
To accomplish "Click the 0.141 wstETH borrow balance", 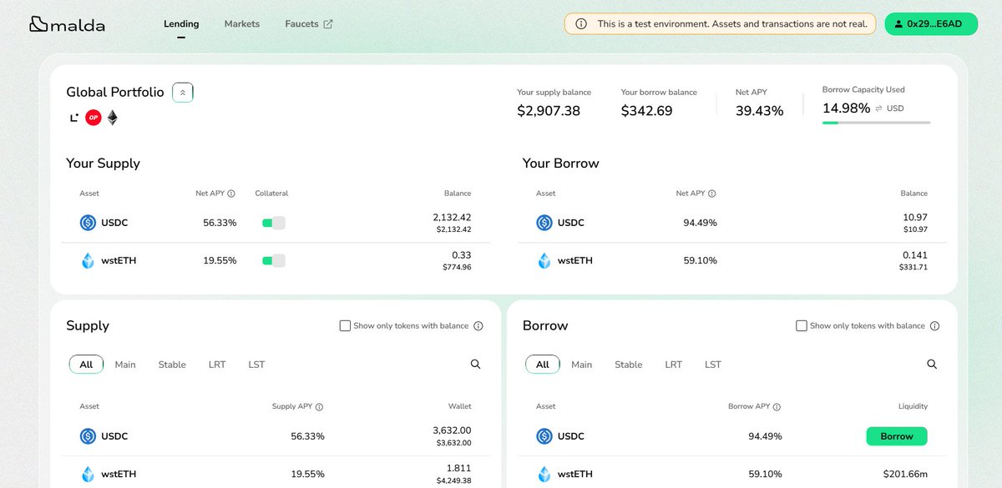I will [x=916, y=255].
